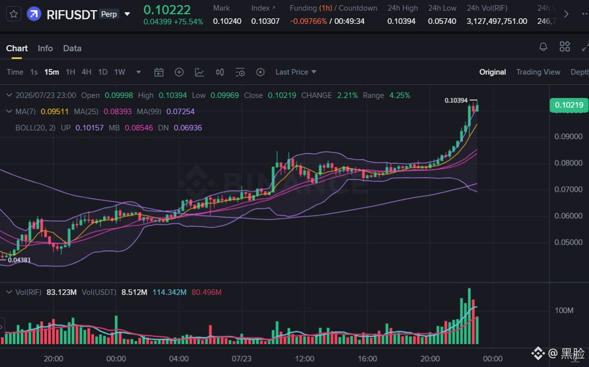
Task: Click the add (plus circle) icon
Action: pos(179,72)
